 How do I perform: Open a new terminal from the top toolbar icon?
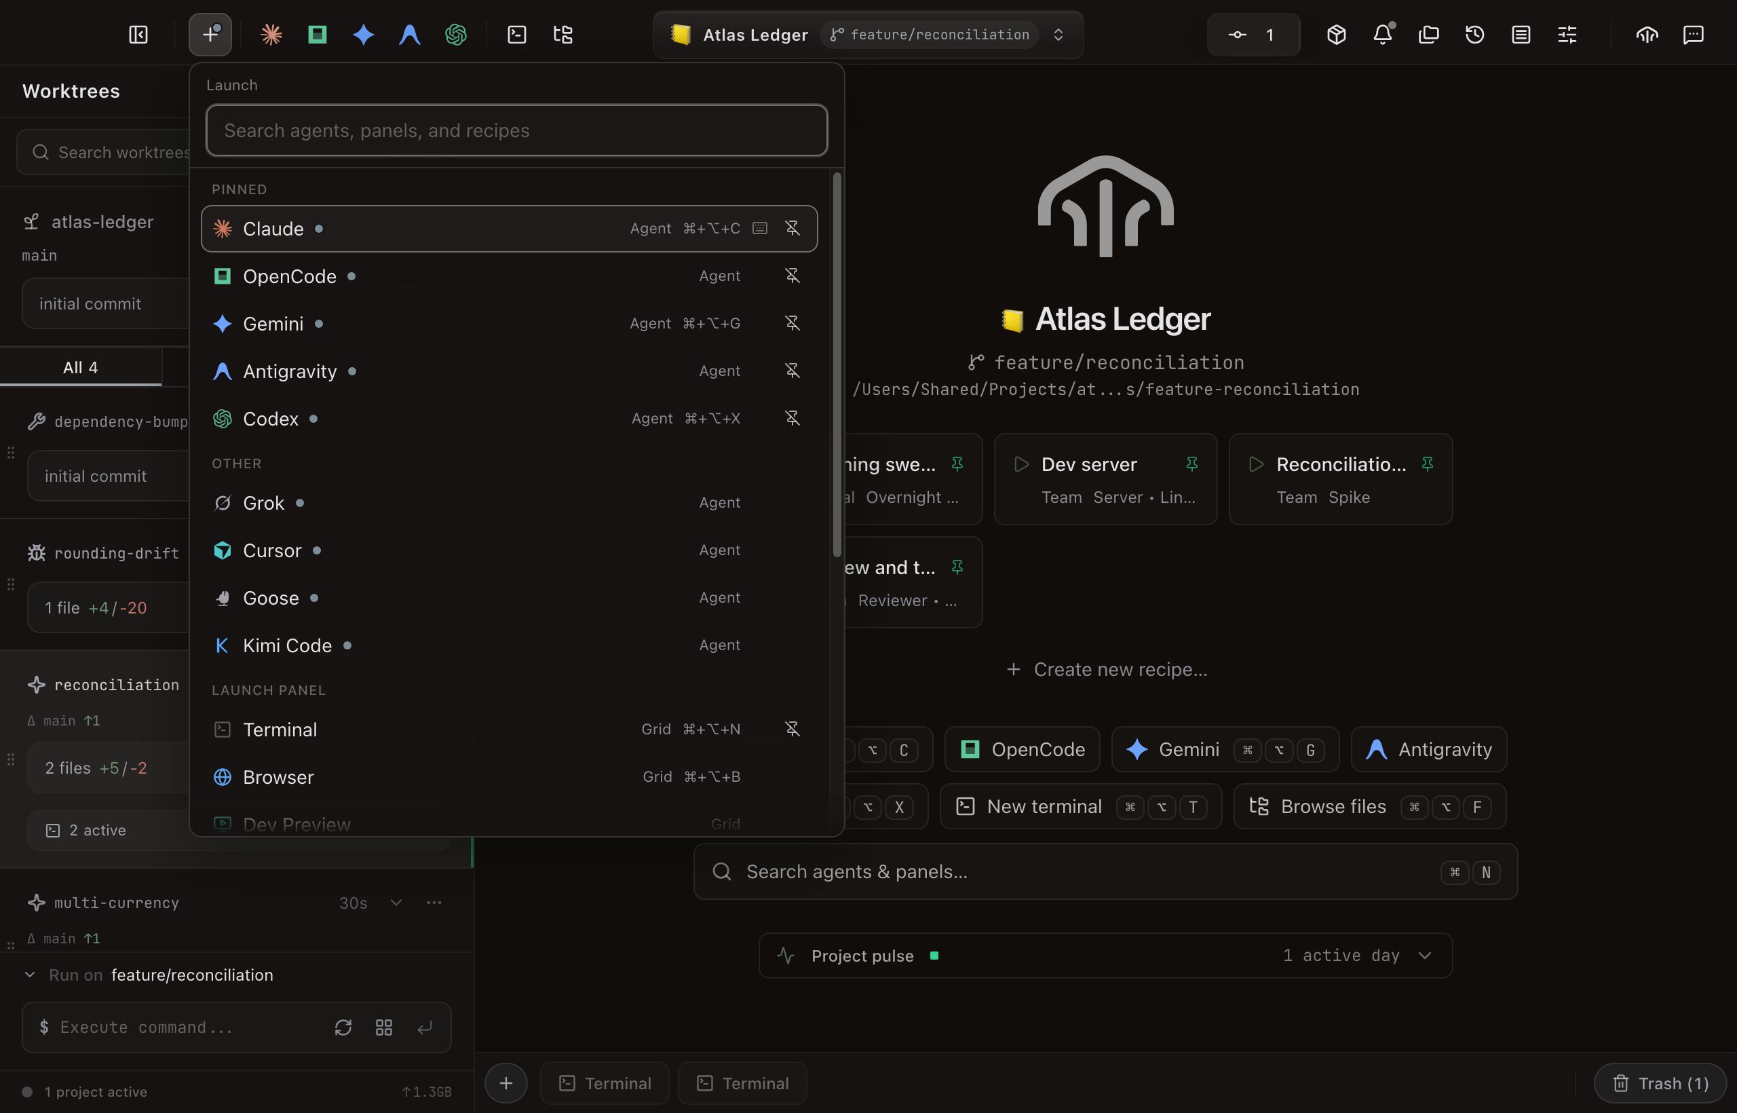(516, 35)
